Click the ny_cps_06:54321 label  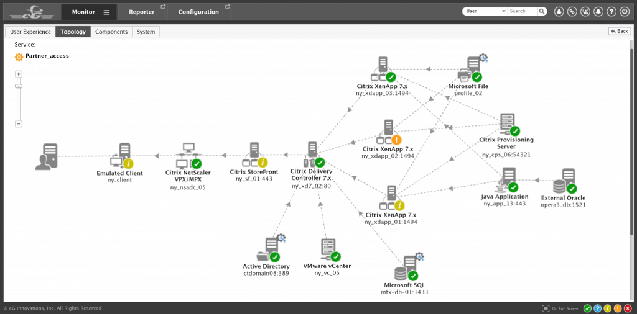[x=506, y=155]
